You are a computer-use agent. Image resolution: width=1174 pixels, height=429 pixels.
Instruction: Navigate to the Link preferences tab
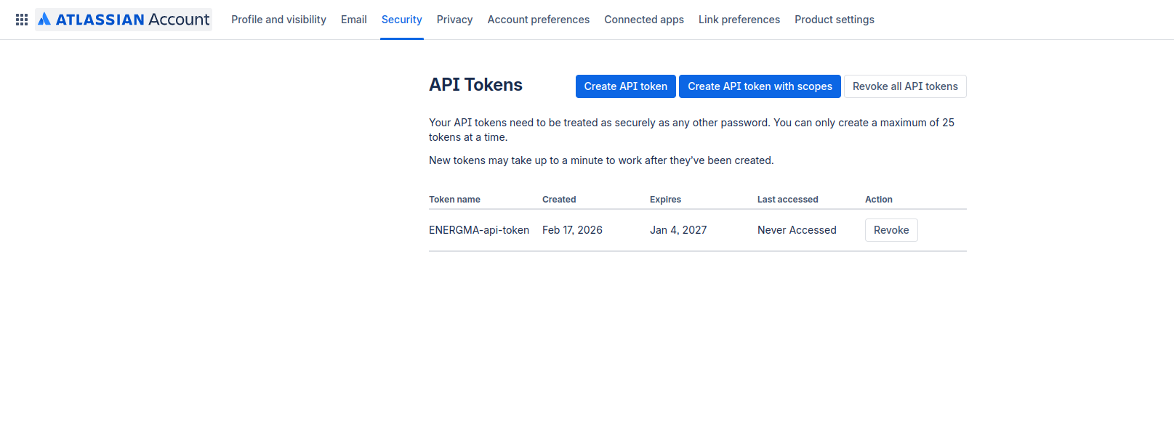click(739, 20)
